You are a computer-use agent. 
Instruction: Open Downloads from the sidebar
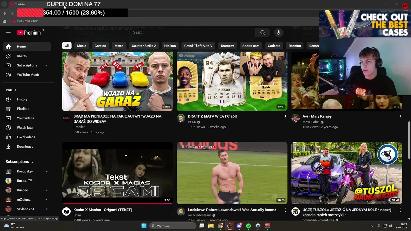click(27, 146)
